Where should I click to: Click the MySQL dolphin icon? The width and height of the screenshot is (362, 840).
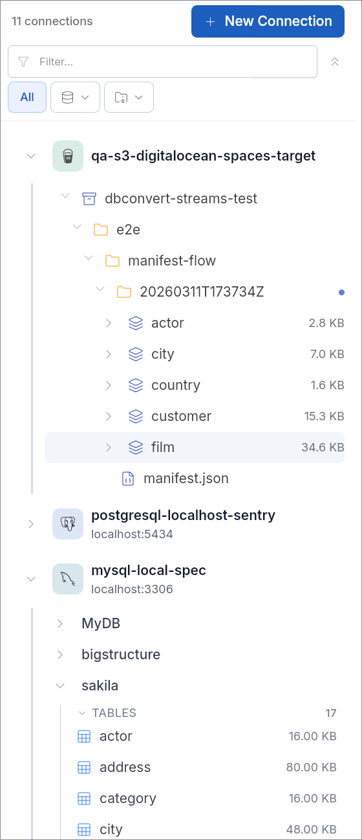click(68, 579)
